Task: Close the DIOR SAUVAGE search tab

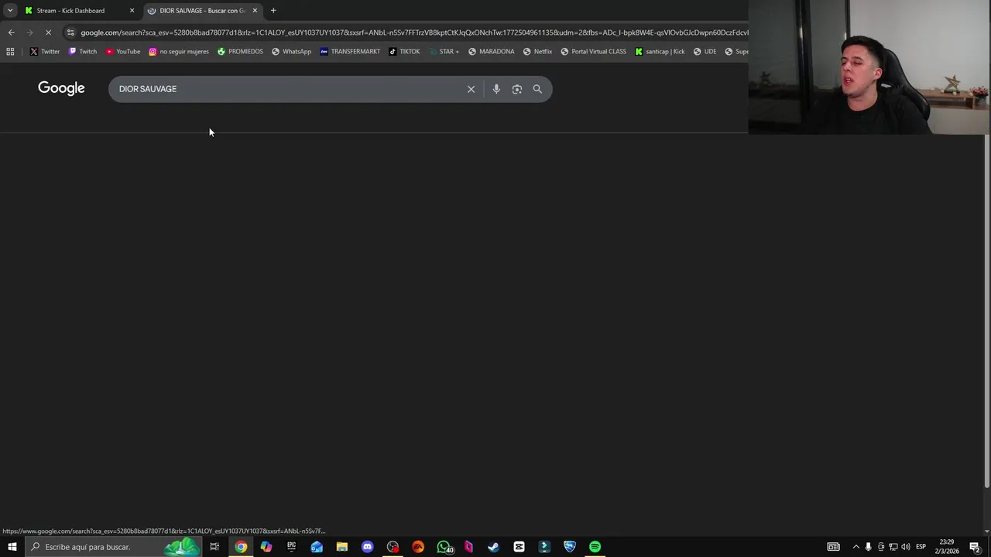Action: tap(255, 11)
